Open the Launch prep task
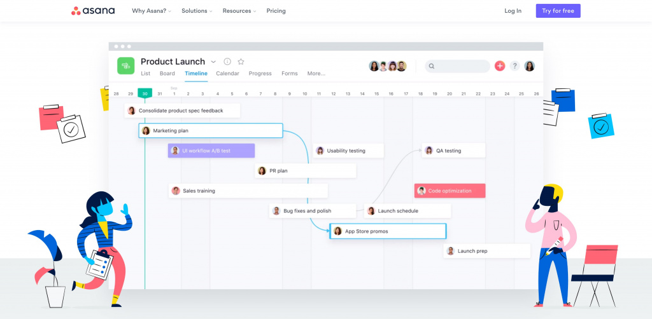 (487, 251)
